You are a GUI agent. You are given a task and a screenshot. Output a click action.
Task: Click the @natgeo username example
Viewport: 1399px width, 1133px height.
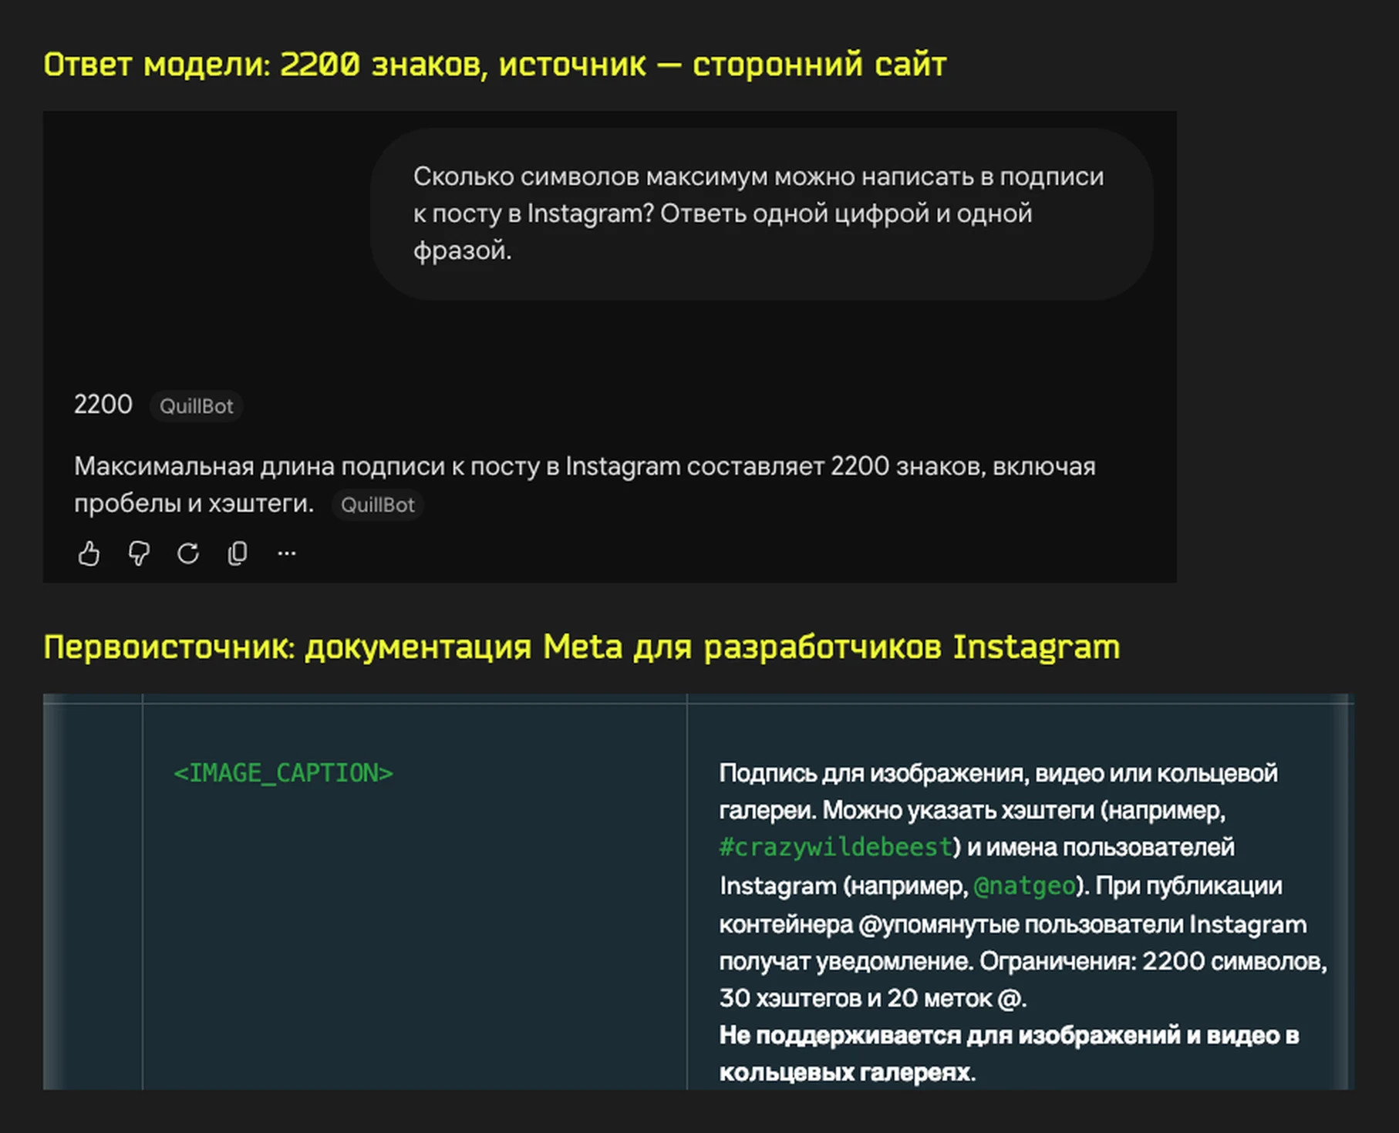[1024, 886]
